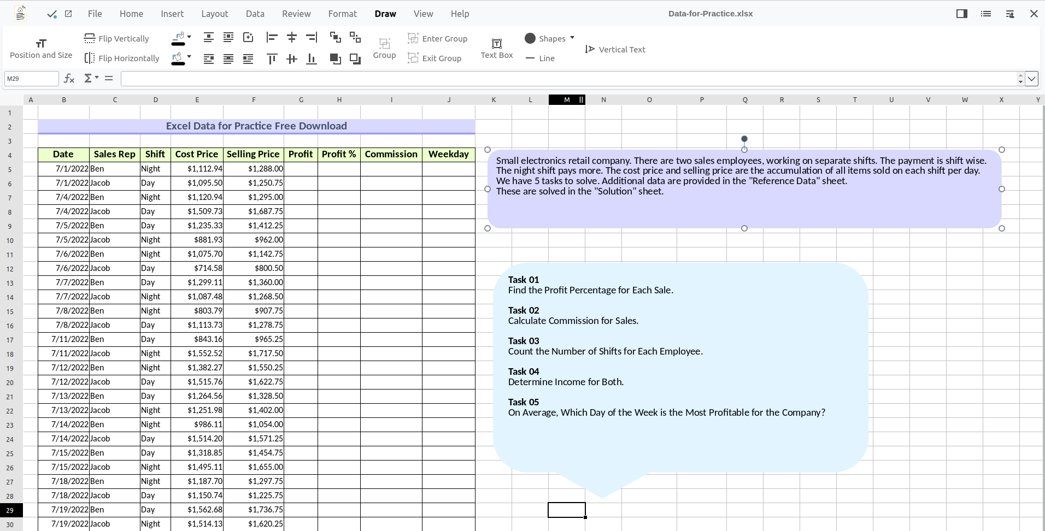Align selected objects to the right
The image size is (1045, 531).
(x=312, y=37)
